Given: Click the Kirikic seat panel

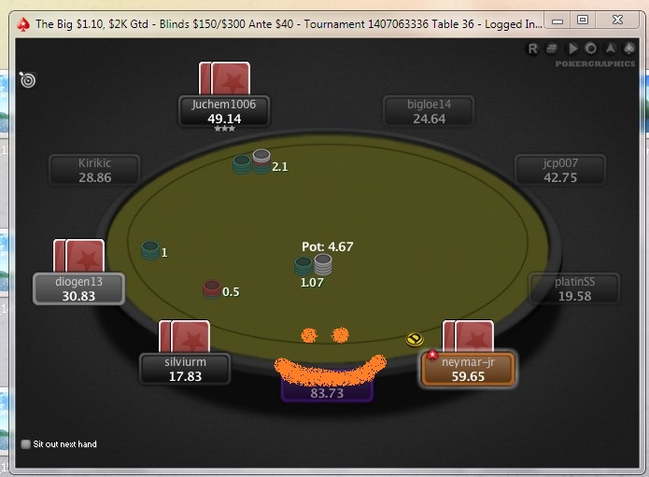Looking at the screenshot, I should pyautogui.click(x=95, y=170).
